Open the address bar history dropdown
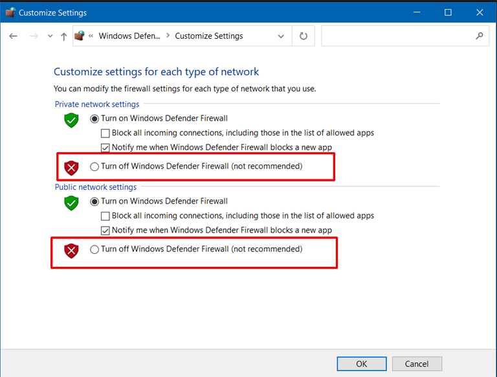Viewport: 497px width, 377px height. coord(281,36)
